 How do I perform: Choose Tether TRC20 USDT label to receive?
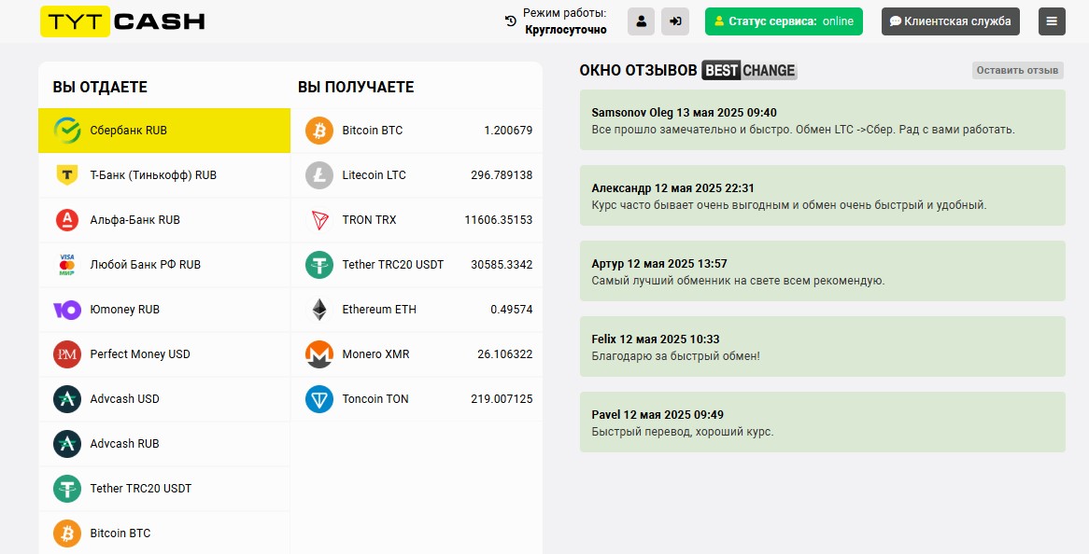(x=393, y=264)
